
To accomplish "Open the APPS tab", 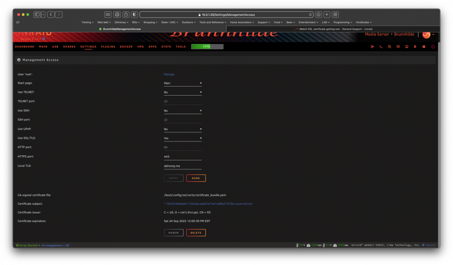I will tap(153, 47).
